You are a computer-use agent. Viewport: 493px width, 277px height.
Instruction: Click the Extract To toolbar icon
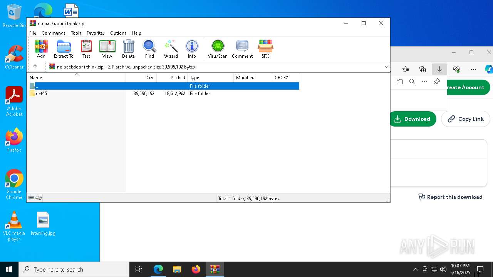(x=64, y=49)
